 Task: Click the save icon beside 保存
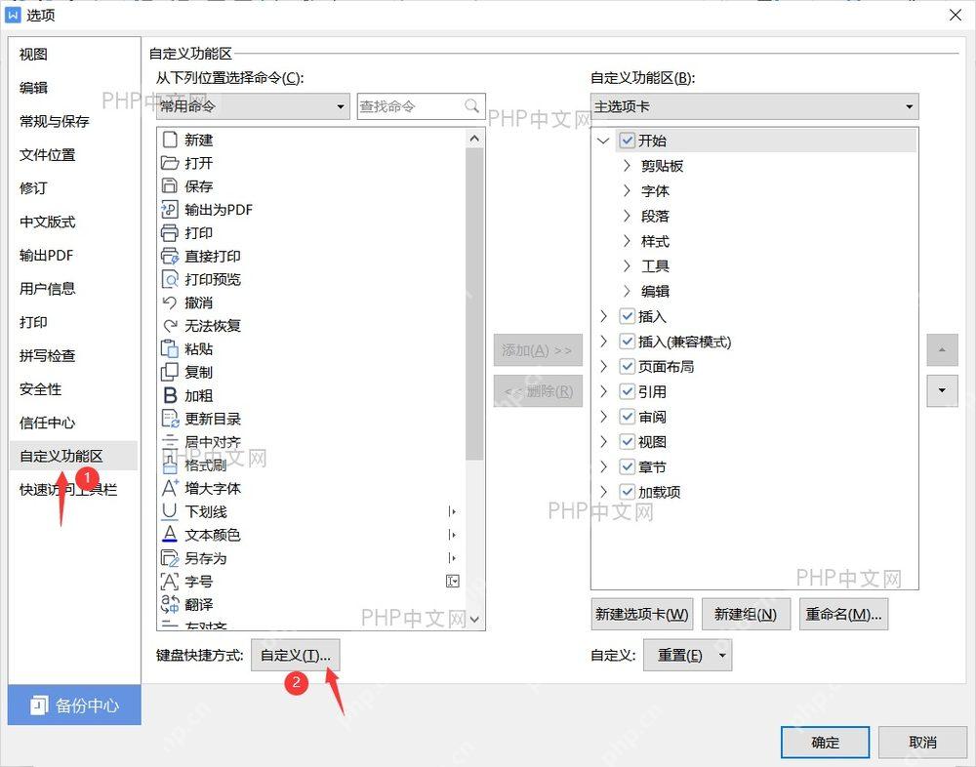pos(170,186)
